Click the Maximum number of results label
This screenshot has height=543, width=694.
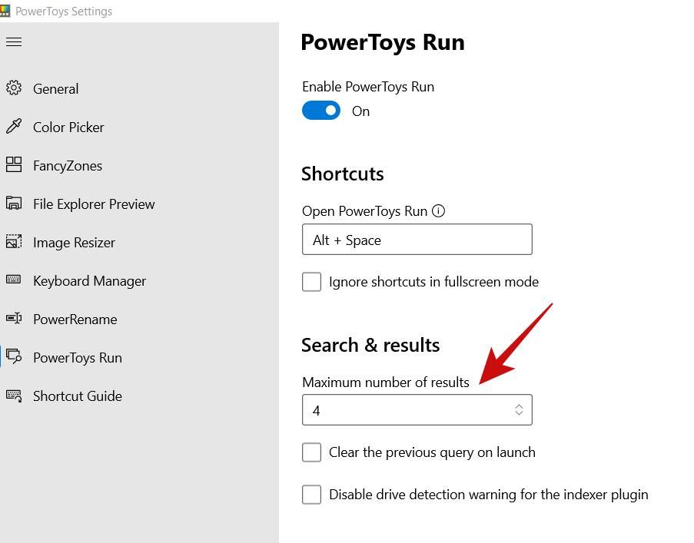(x=386, y=382)
